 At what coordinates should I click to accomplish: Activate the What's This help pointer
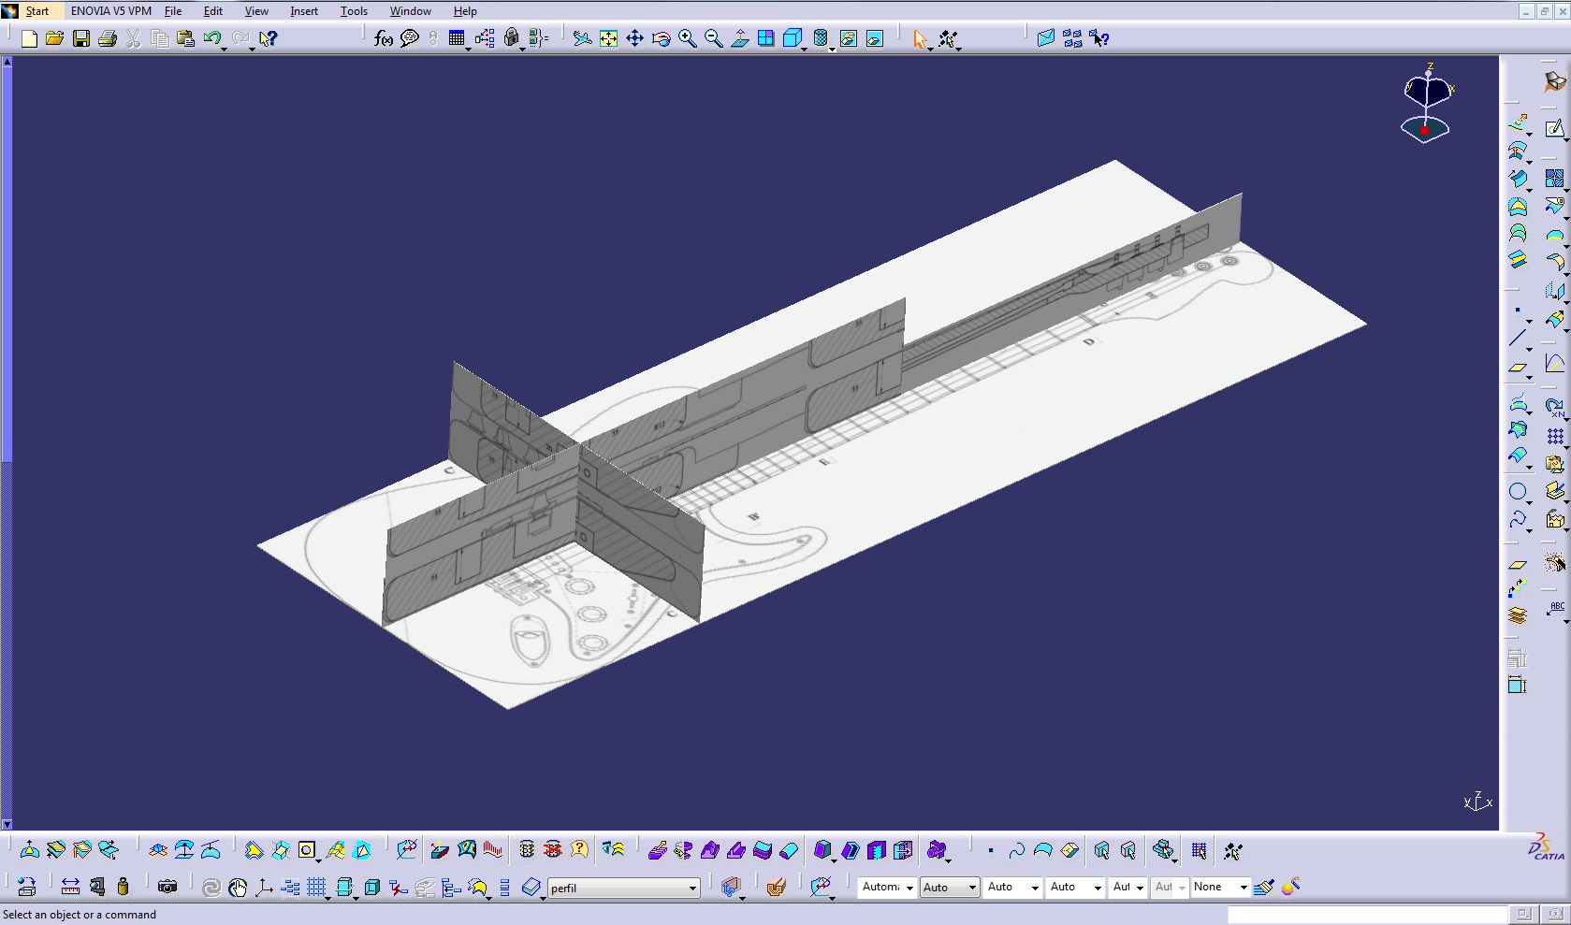(x=269, y=38)
